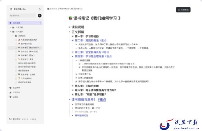Collapse the 个人进步 folder arrow
Viewport: 202px width, 131px height.
[x=10, y=32]
